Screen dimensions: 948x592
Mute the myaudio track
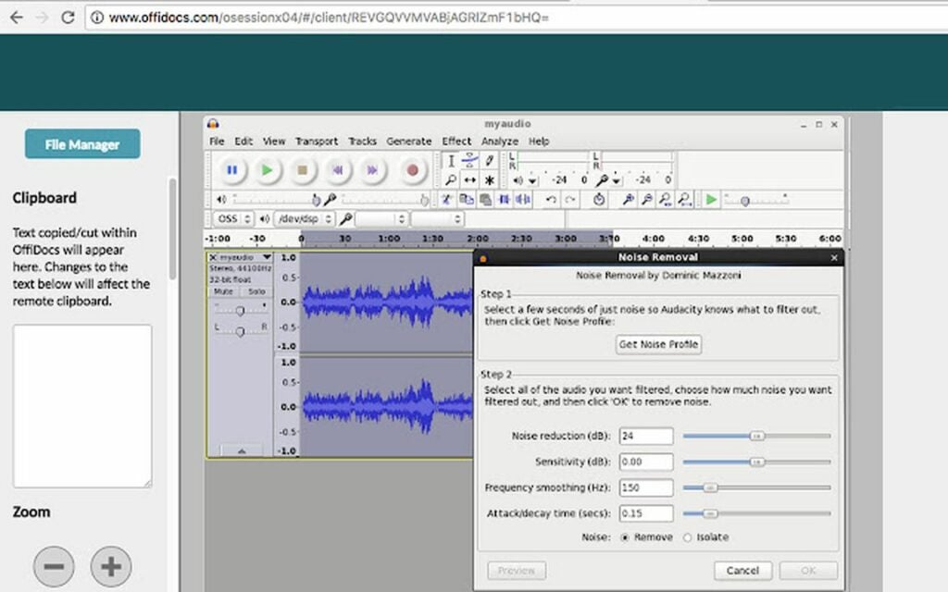coord(224,291)
